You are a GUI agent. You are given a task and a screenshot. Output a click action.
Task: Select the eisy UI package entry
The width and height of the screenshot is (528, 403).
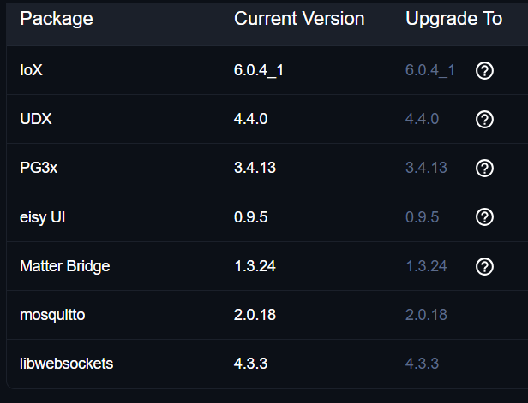(x=43, y=217)
